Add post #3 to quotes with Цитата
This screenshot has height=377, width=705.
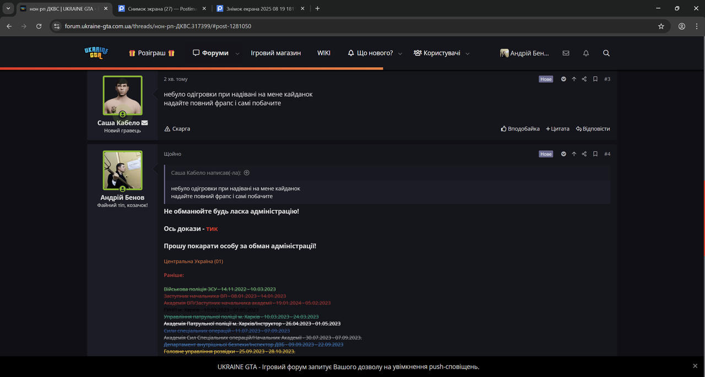click(558, 129)
